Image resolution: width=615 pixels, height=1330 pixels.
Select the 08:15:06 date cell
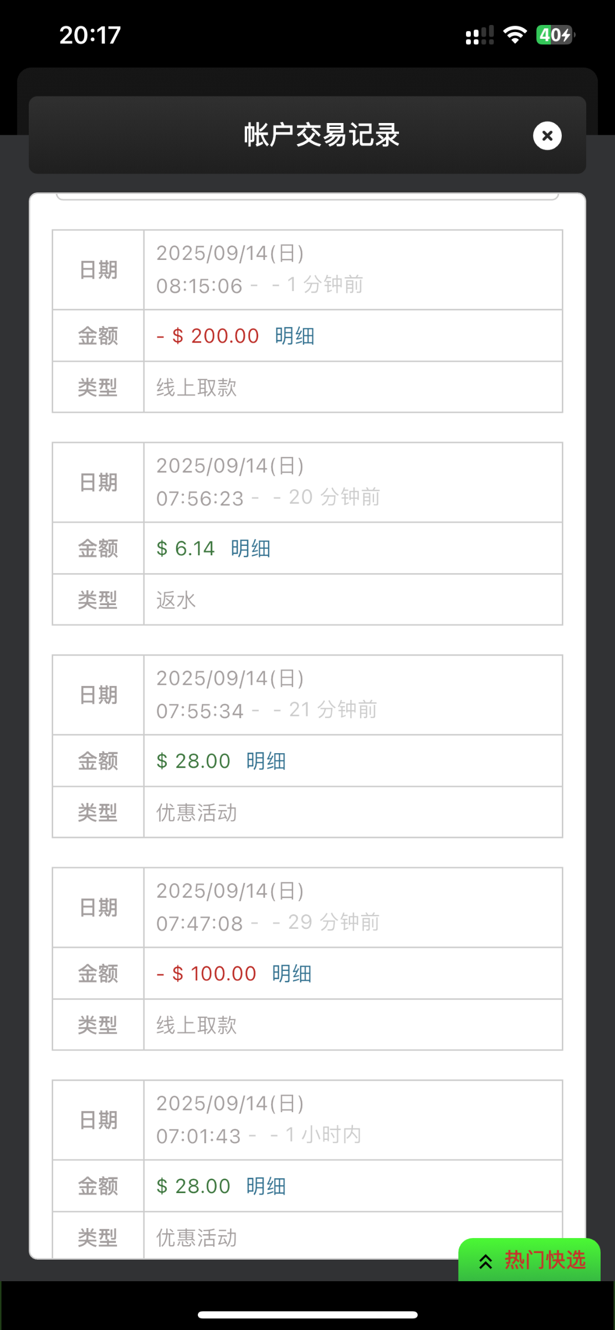pos(352,270)
